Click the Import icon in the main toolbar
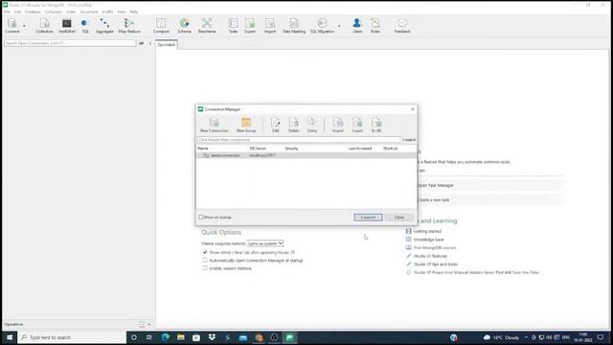613x345 pixels. [270, 26]
